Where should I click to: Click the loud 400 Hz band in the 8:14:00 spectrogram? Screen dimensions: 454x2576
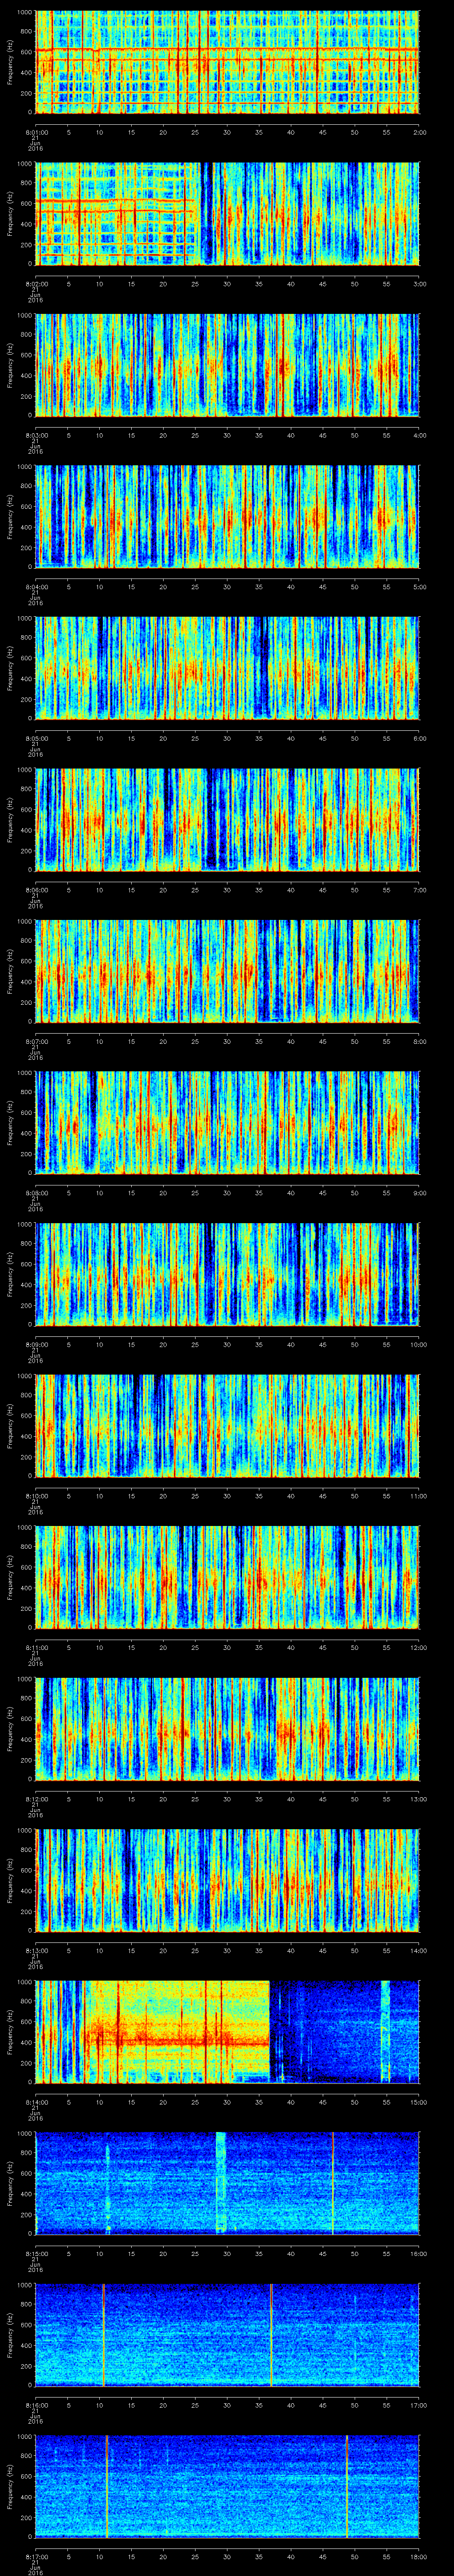pos(180,2040)
